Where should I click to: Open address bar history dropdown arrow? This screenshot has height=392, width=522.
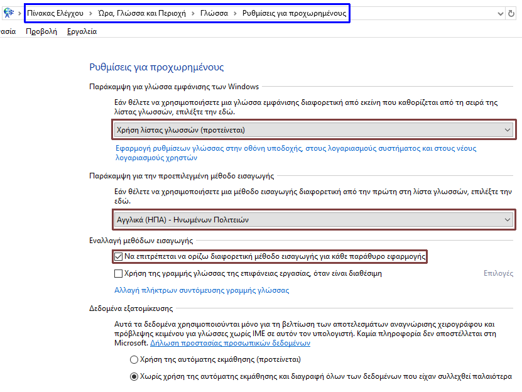pyautogui.click(x=501, y=14)
